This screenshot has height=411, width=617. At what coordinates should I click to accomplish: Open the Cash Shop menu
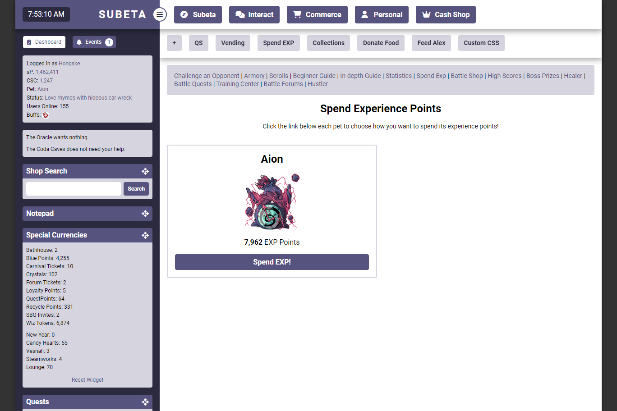tap(446, 14)
